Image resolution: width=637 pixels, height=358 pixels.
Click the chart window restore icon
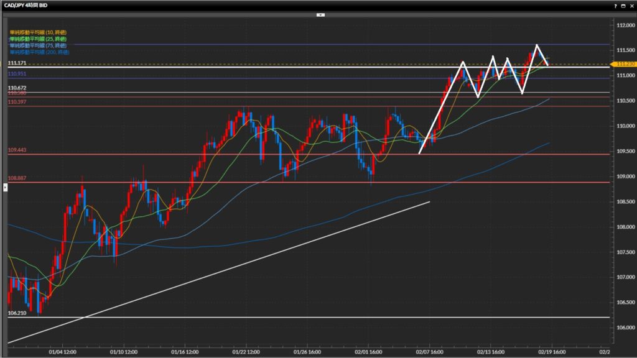coord(623,5)
